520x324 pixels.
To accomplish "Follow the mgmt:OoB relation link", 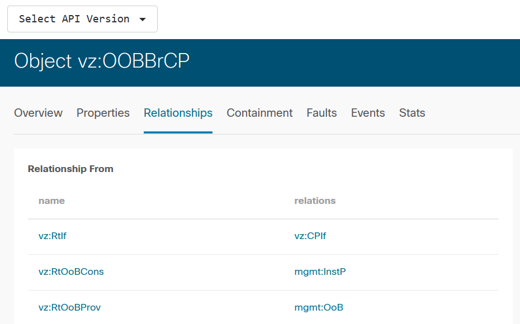I will 319,307.
